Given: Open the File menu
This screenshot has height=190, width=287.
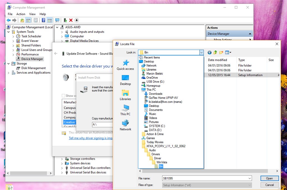Looking at the screenshot, I should (10, 14).
